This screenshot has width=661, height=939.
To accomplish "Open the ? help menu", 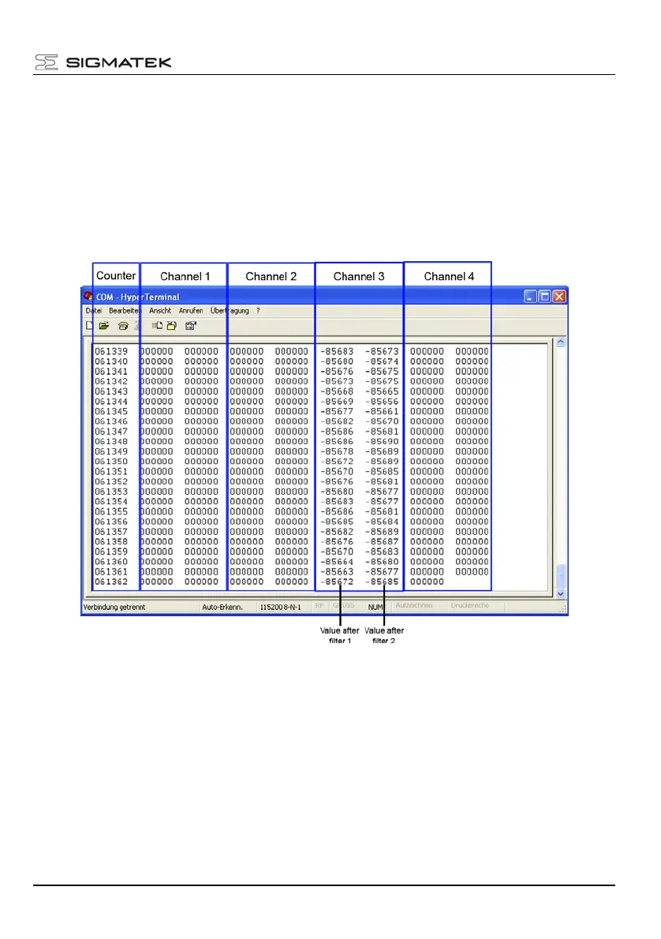I will tap(258, 311).
